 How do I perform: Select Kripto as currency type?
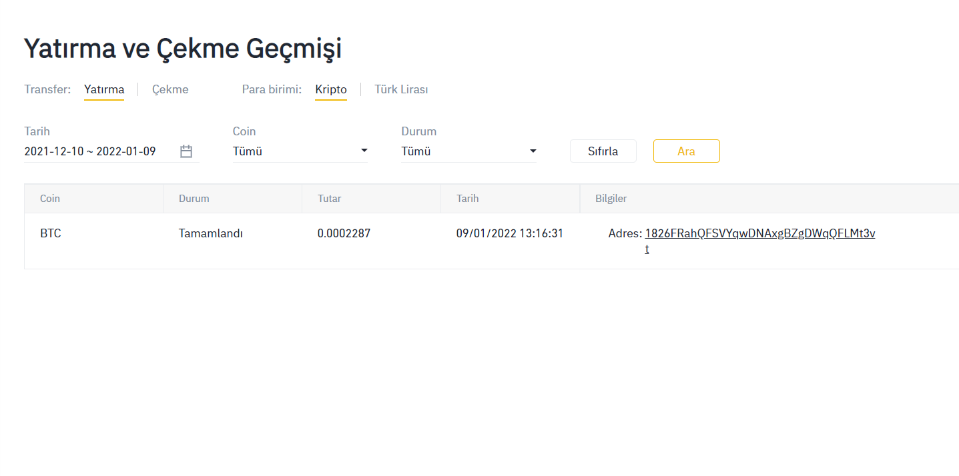[x=331, y=89]
